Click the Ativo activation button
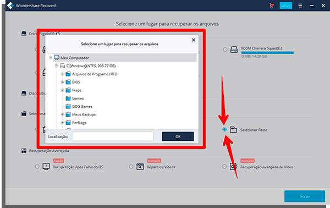The height and width of the screenshot is (208, 330). pos(285,6)
